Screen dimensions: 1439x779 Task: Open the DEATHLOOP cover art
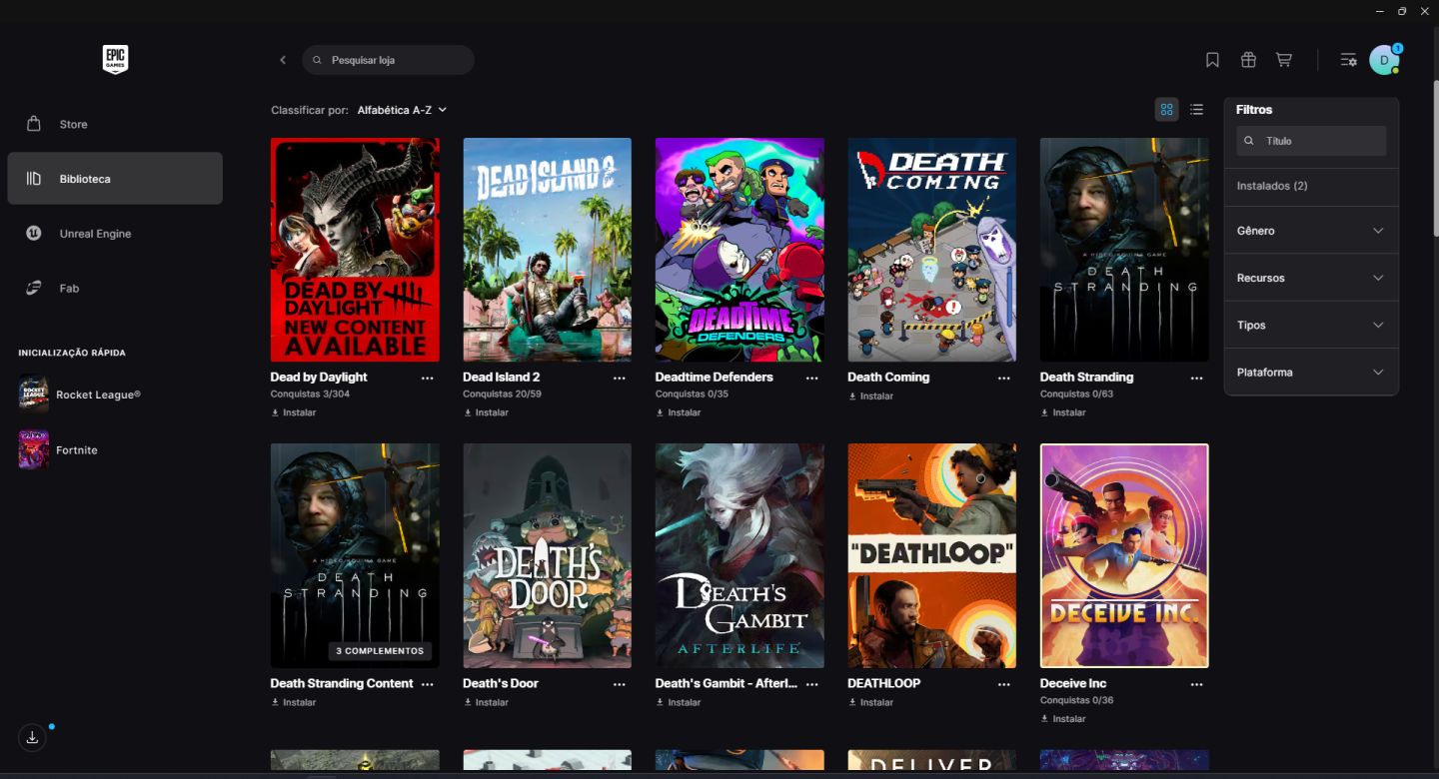click(x=932, y=556)
